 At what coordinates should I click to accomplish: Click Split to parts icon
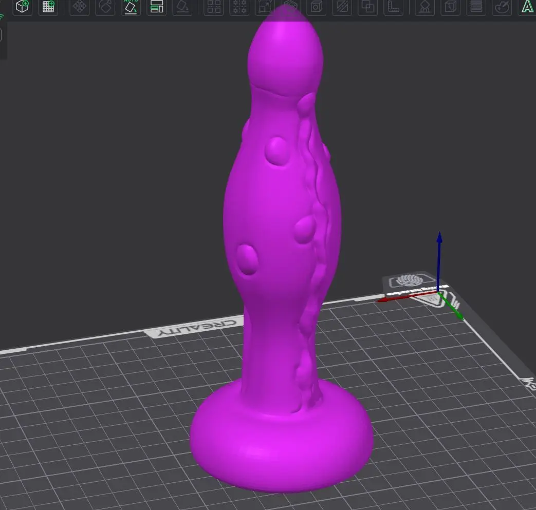239,7
